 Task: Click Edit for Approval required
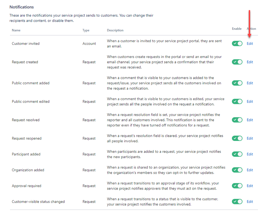[x=250, y=186]
